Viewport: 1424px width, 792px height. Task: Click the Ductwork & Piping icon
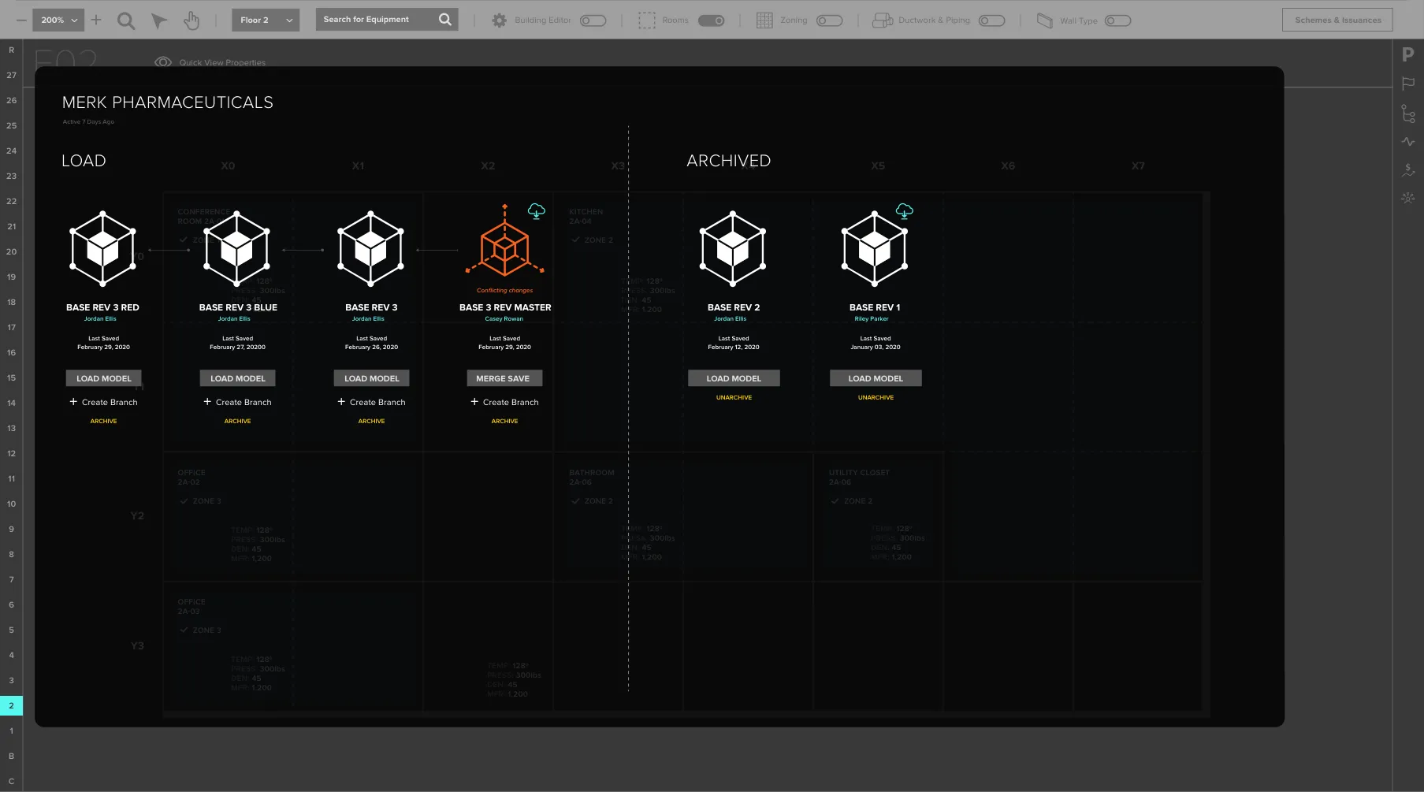[882, 20]
